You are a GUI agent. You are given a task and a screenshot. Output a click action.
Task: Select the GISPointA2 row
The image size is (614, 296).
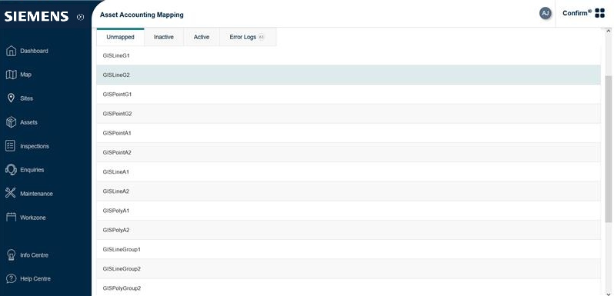(349, 152)
